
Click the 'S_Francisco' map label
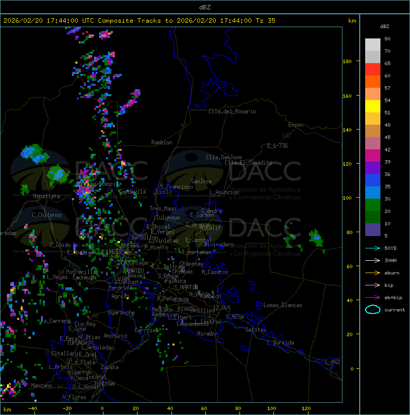[x=176, y=187]
